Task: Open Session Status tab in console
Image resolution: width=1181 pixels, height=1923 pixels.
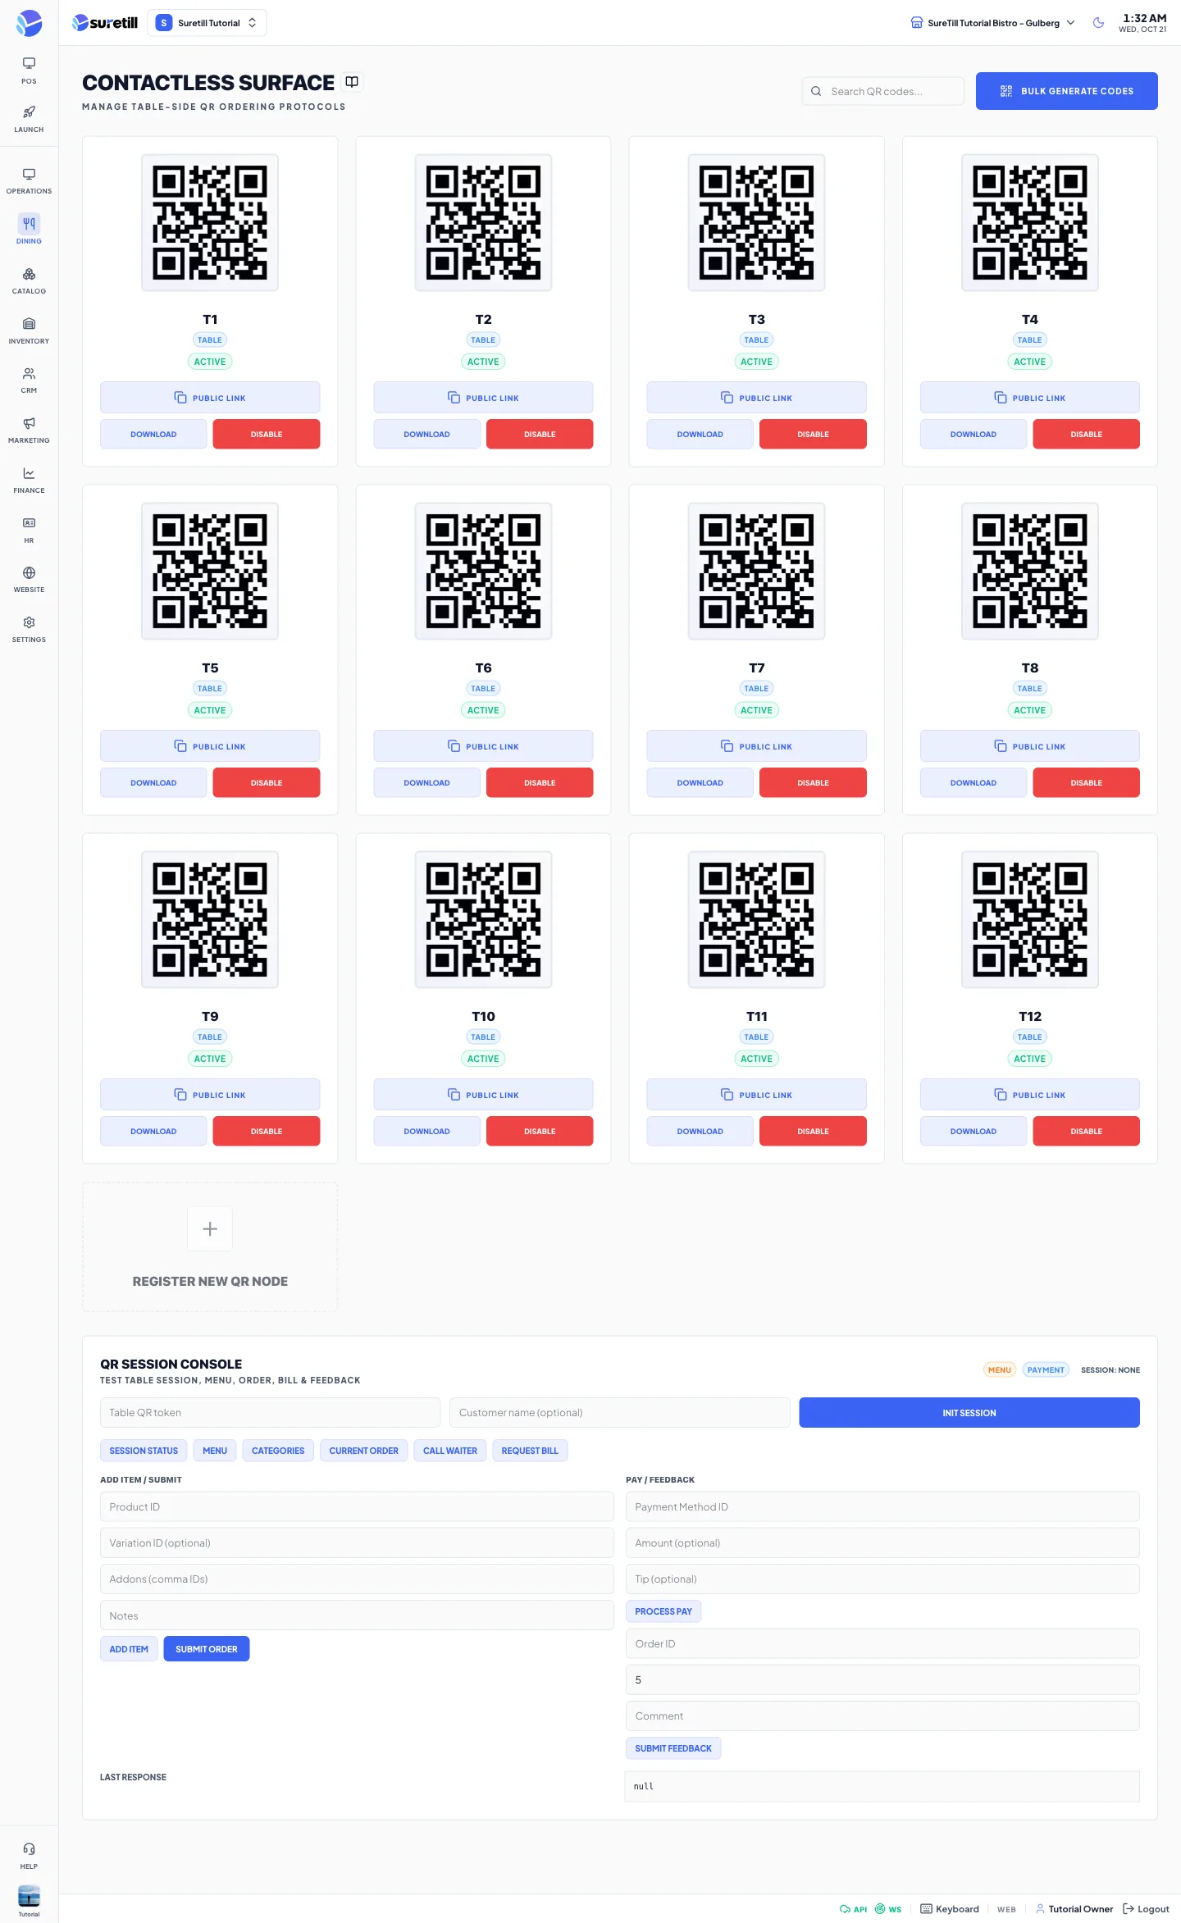Action: 144,1451
